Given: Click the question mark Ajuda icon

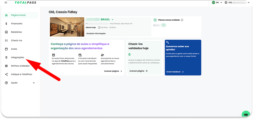Looking at the screenshot, I should [x=6, y=83].
